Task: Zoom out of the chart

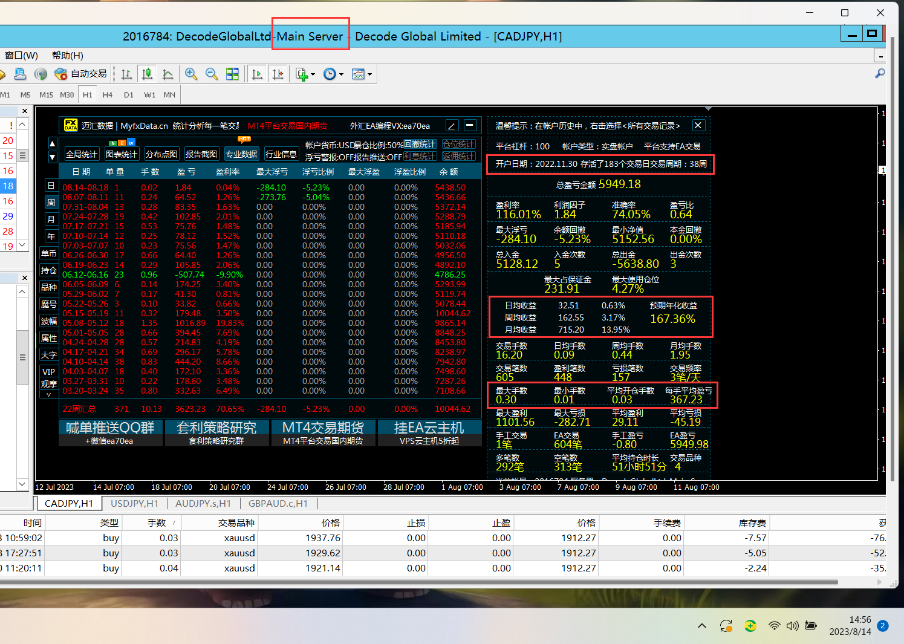Action: pyautogui.click(x=212, y=74)
